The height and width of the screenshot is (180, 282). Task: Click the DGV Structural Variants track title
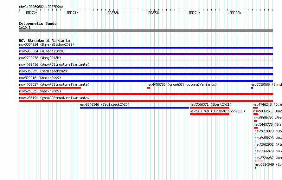pos(44,41)
